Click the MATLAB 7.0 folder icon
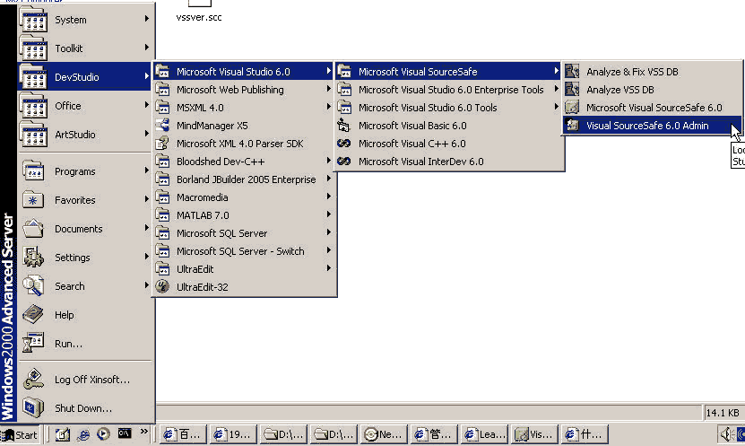 [x=162, y=215]
